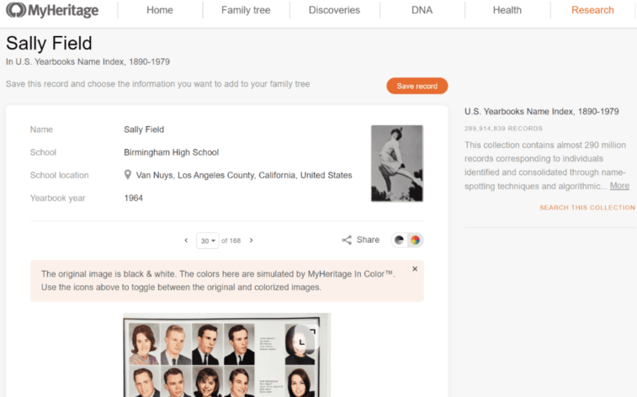Go to previous yearbook page arrow
This screenshot has height=397, width=637.
point(186,241)
